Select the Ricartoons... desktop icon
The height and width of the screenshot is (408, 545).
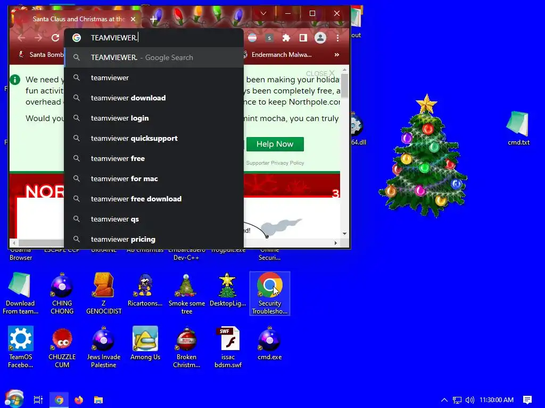pos(145,290)
